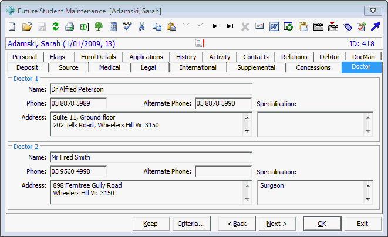Toggle the green ED edit mode icon
Image resolution: width=388 pixels, height=237 pixels.
(84, 26)
